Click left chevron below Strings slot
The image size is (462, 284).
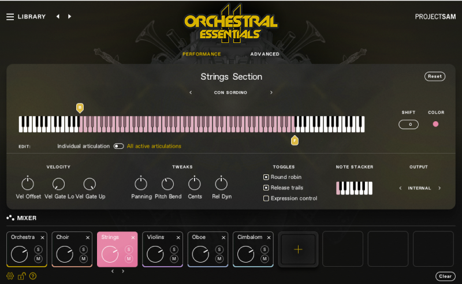point(113,271)
